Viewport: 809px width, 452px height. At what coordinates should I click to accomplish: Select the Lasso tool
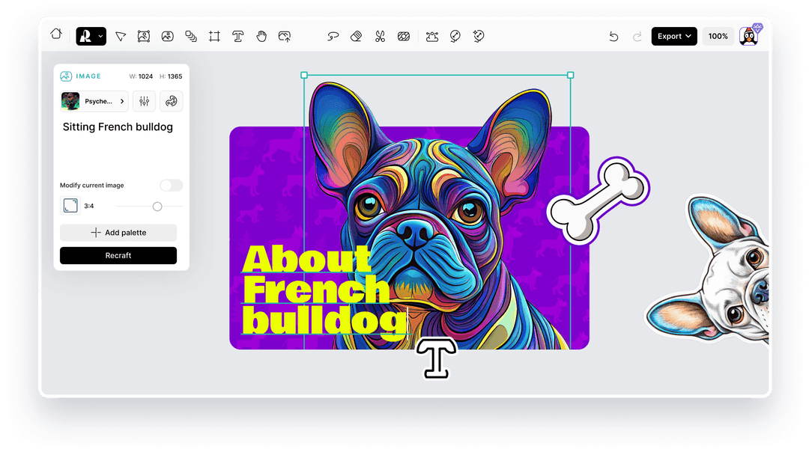(333, 36)
